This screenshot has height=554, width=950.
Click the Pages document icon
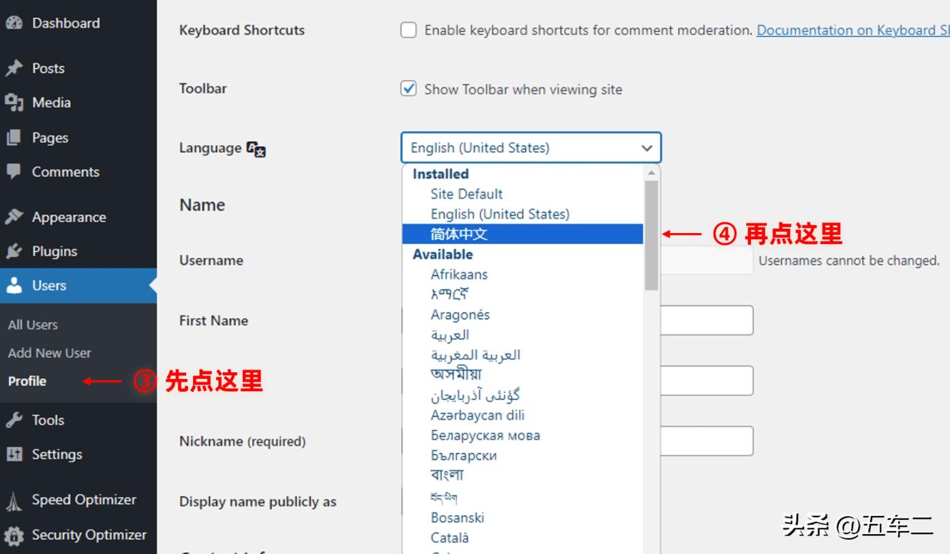coord(14,138)
